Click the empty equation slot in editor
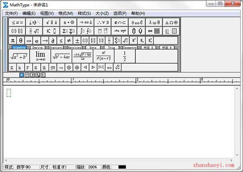The height and width of the screenshot is (172, 243). pyautogui.click(x=9, y=93)
